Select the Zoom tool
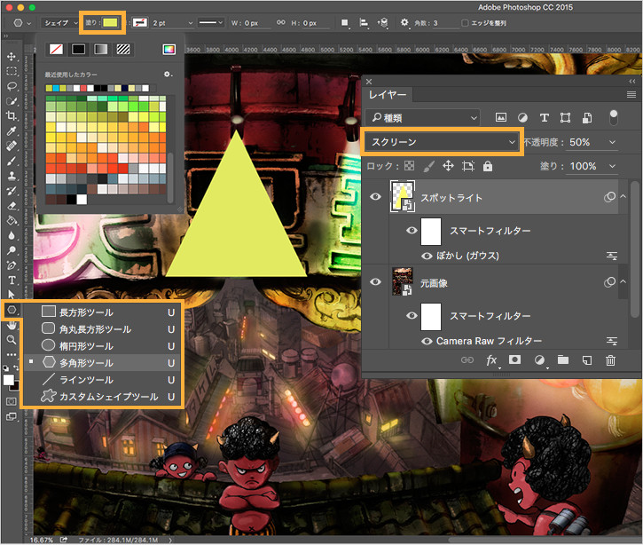643x545 pixels. [12, 339]
